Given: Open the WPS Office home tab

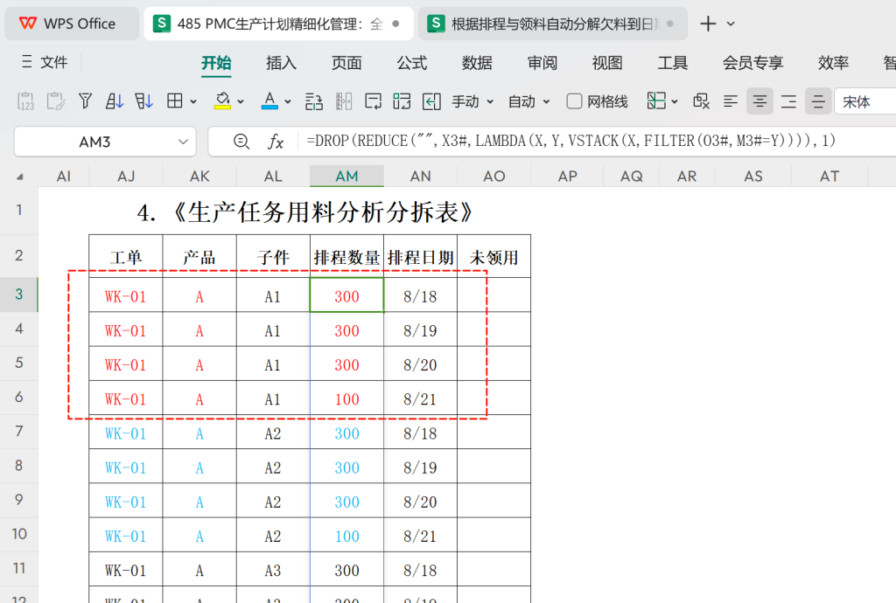Looking at the screenshot, I should tap(72, 24).
